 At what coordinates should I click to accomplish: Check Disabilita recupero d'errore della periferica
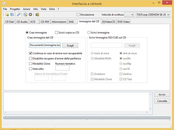click(x=31, y=58)
